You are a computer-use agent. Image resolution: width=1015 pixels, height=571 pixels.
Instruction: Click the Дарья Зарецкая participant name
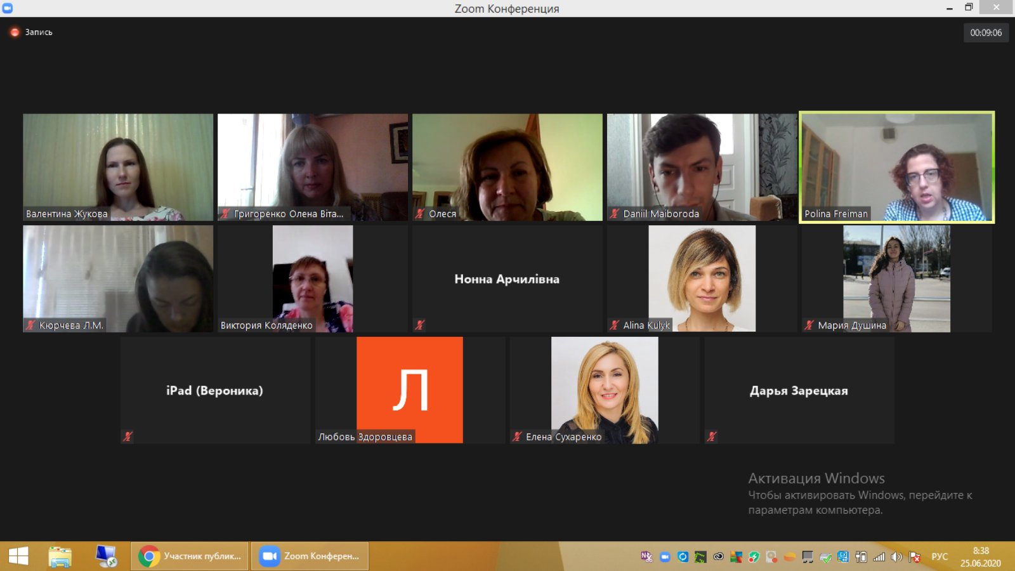click(x=799, y=391)
